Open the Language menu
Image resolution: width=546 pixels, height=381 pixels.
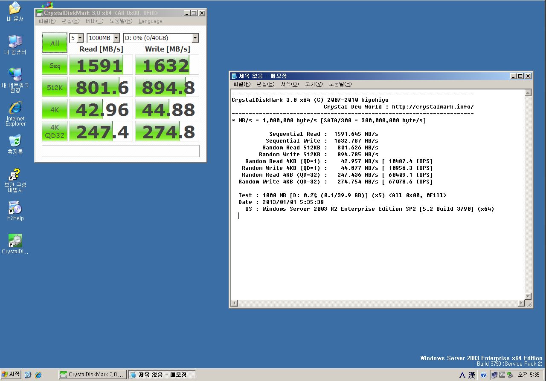click(x=150, y=21)
